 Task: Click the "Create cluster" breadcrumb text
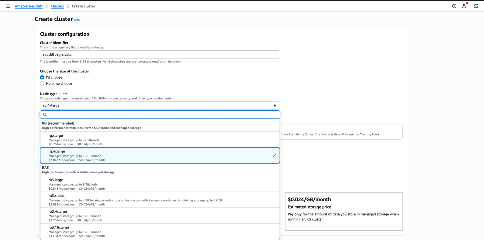[x=84, y=6]
